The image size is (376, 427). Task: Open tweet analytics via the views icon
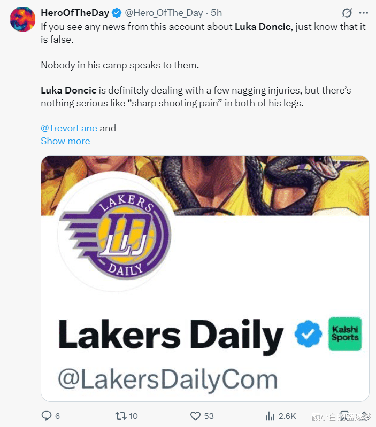click(271, 415)
